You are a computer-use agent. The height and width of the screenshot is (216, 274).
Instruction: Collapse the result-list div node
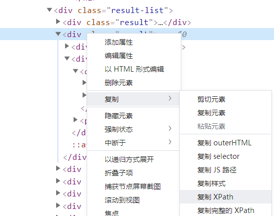50,10
